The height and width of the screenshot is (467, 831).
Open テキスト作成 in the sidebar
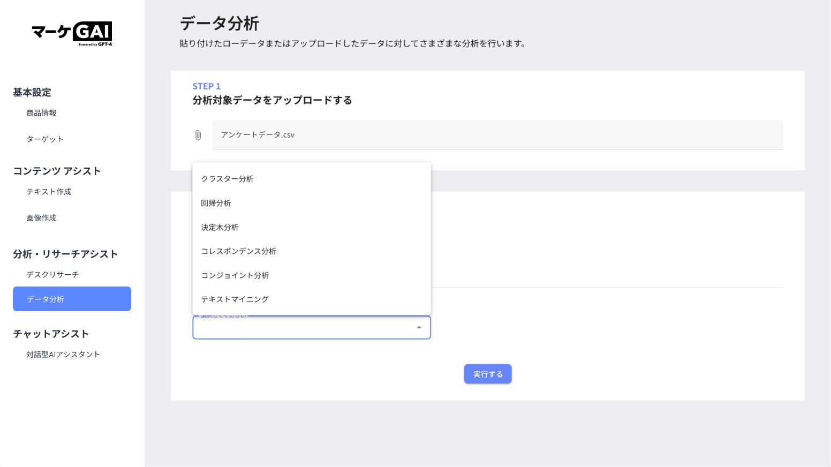(49, 192)
